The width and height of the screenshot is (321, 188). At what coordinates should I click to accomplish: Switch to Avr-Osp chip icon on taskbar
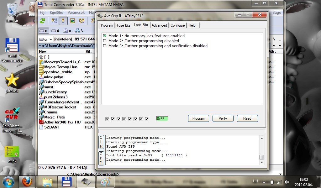tap(86, 182)
